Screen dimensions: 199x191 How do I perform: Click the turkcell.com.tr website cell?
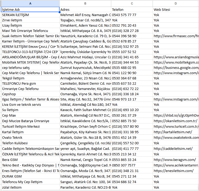pos(176,126)
